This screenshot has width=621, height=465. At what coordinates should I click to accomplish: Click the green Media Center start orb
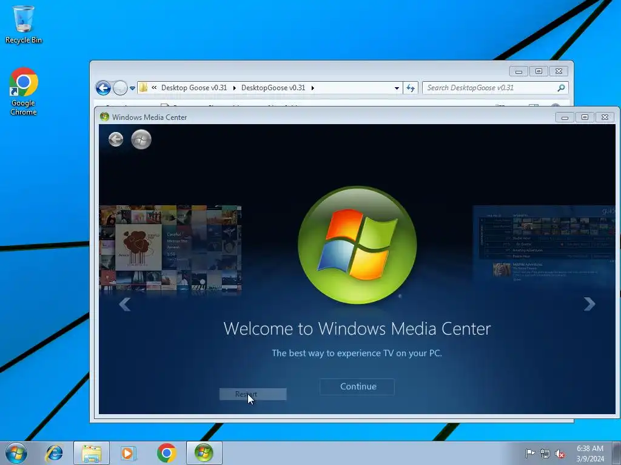141,140
